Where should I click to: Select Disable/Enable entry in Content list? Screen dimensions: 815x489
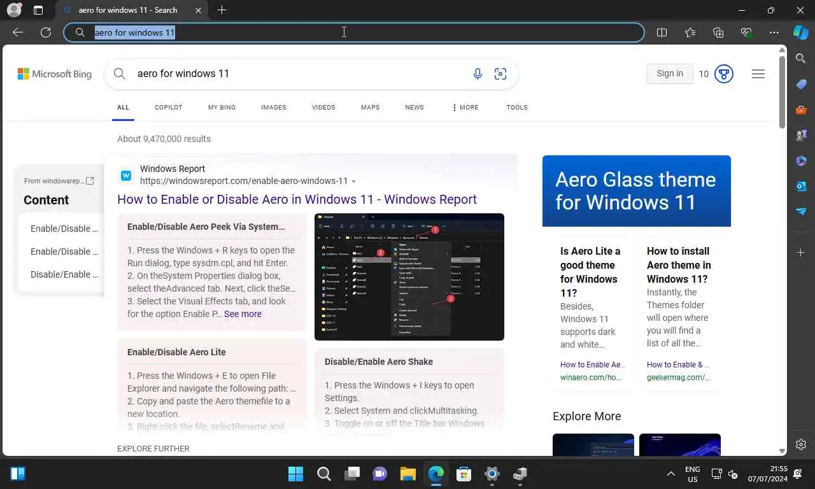pyautogui.click(x=64, y=274)
